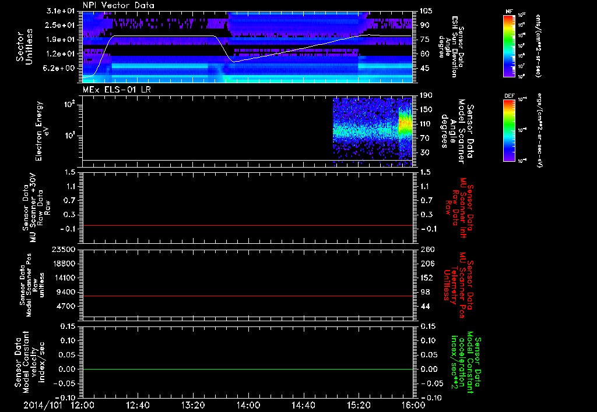
Task: Click the white sun elevation curve
Action: click(x=163, y=36)
